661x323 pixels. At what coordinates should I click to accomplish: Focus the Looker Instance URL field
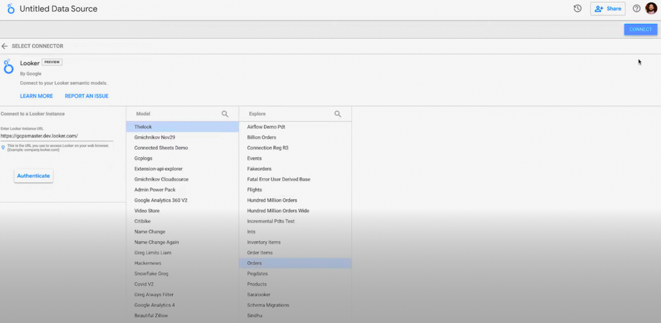click(x=57, y=136)
